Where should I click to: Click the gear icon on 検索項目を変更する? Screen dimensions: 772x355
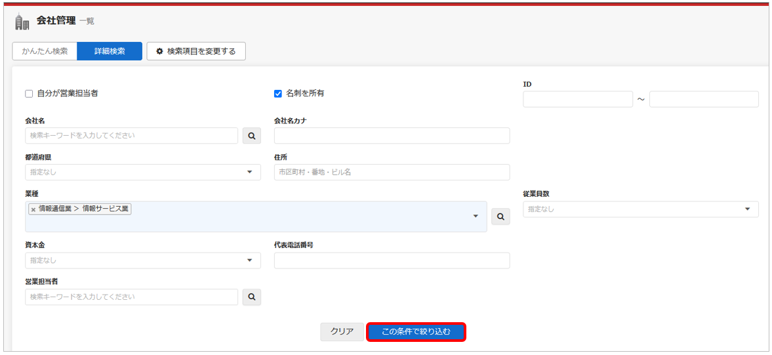coord(159,51)
